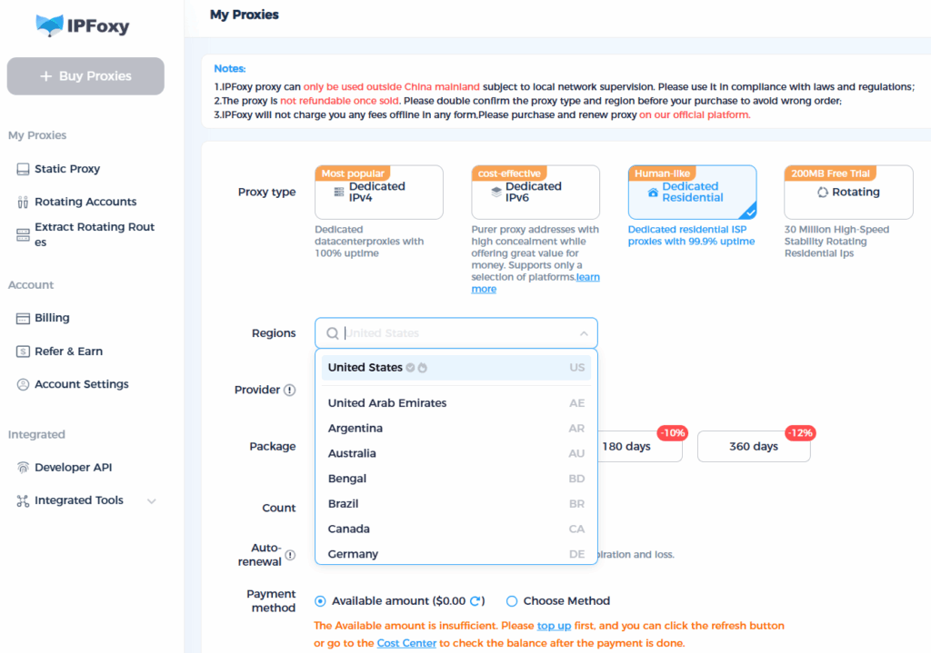The image size is (931, 653).
Task: Click the Provider info icon
Action: [289, 391]
